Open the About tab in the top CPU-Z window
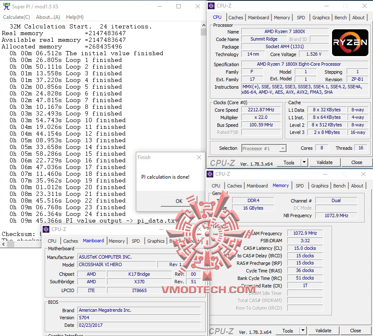The width and height of the screenshot is (373, 336). click(x=358, y=17)
